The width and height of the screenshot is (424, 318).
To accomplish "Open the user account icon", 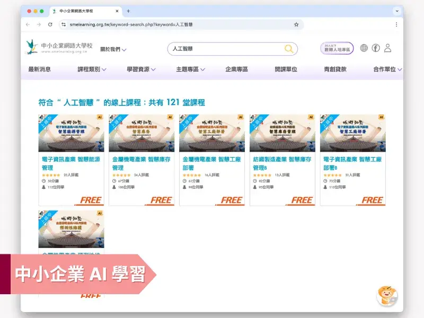I will click(388, 48).
